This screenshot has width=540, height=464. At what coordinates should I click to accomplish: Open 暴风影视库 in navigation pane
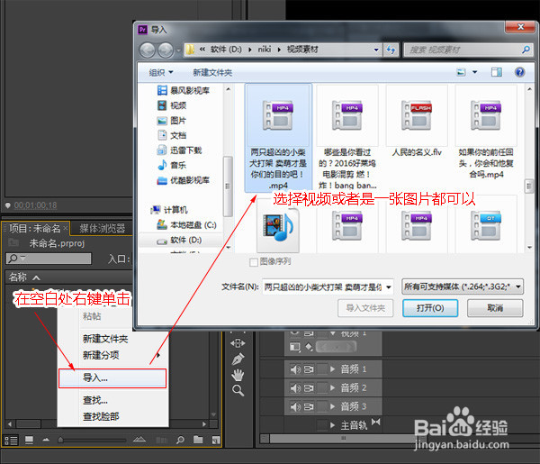coord(183,90)
